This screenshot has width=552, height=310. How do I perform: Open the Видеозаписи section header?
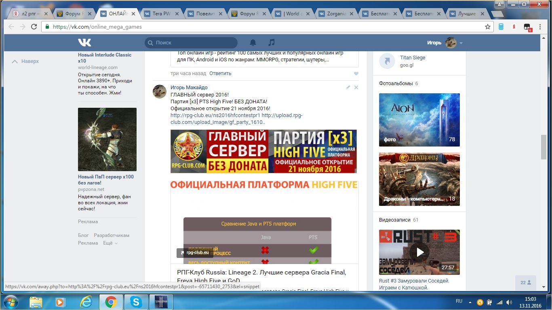[395, 220]
